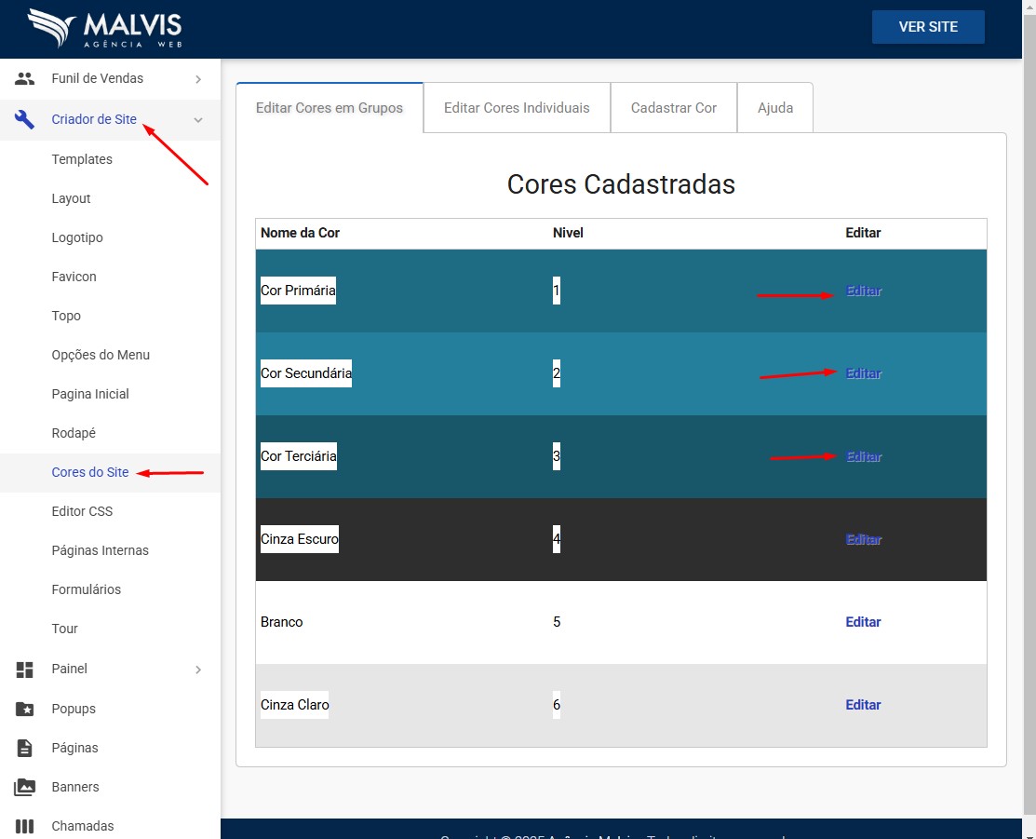Expand the Painel submenu arrow
1036x839 pixels.
(198, 670)
